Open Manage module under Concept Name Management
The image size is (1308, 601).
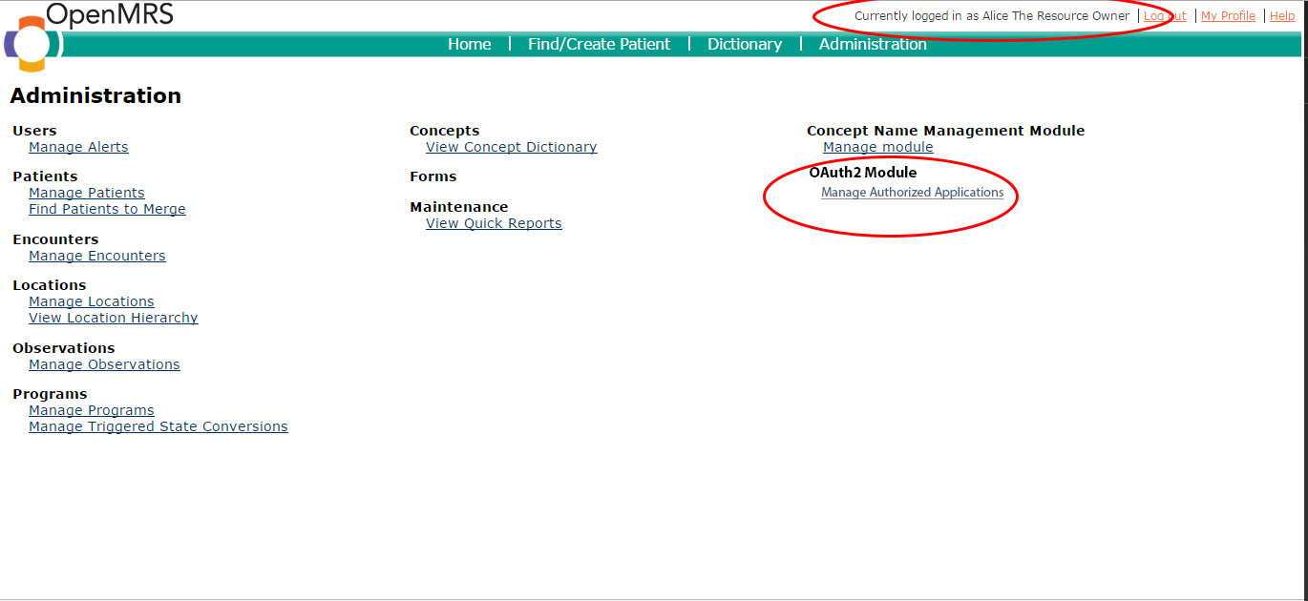point(878,147)
